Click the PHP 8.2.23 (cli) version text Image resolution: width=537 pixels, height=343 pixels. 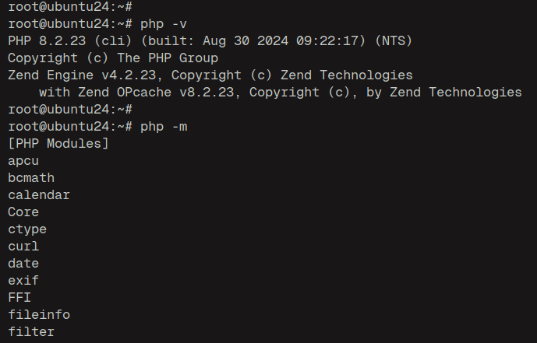(62, 40)
